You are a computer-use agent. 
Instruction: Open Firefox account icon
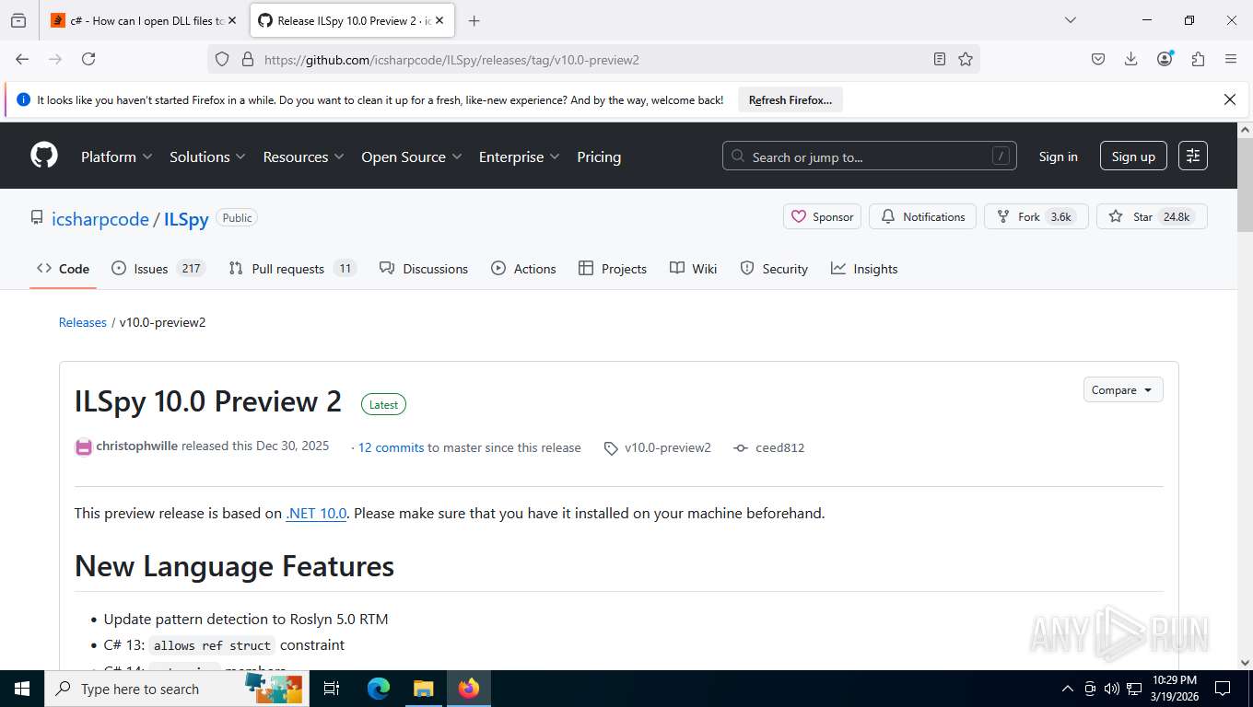[x=1165, y=59]
